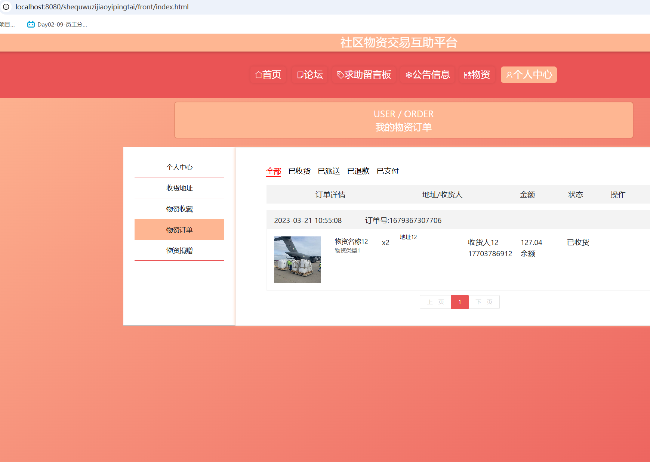The width and height of the screenshot is (650, 462).
Task: Click the site info icon in address bar
Action: [6, 7]
